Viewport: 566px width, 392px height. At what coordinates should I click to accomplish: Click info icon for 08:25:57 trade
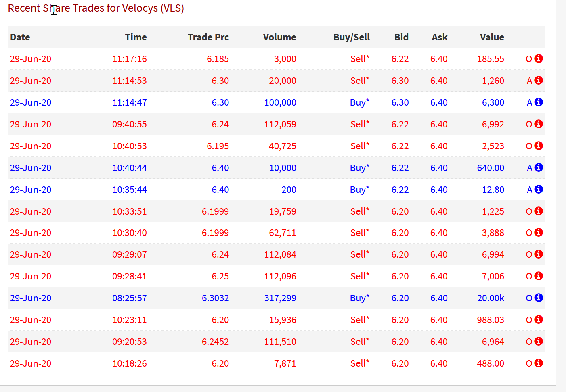click(x=539, y=298)
